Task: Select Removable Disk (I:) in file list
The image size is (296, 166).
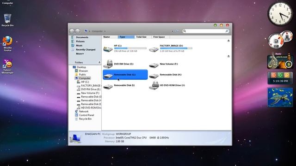Action: pos(119,86)
